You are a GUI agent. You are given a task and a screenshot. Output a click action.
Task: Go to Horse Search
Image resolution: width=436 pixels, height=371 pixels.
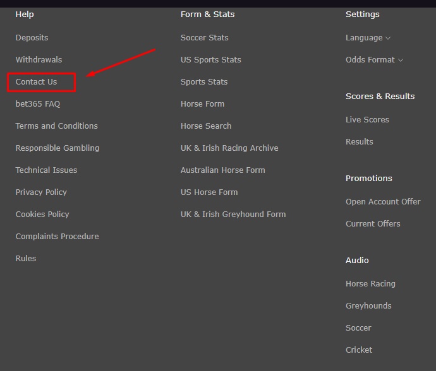click(206, 126)
